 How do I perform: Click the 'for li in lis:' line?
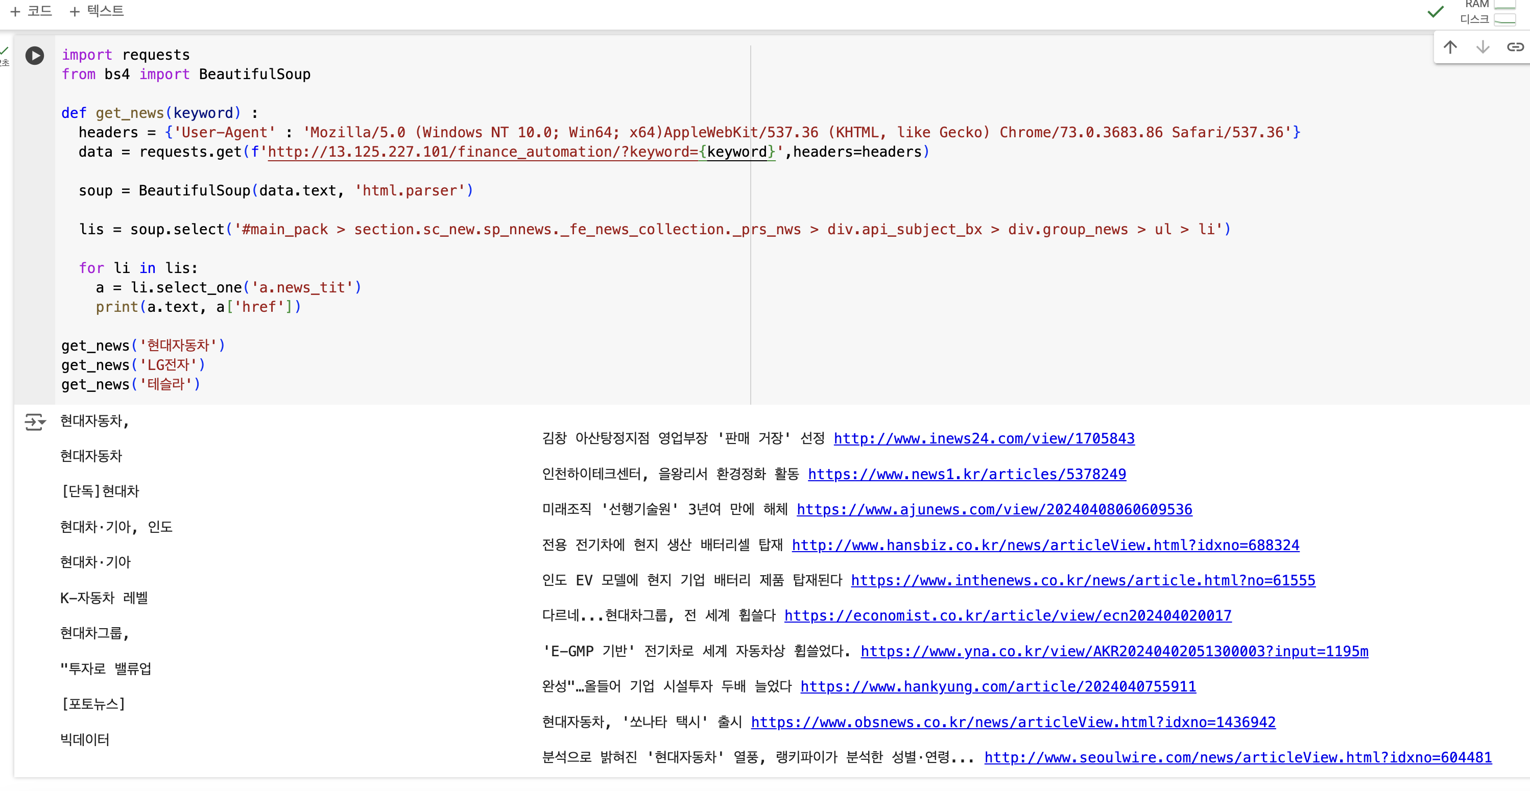coord(138,268)
